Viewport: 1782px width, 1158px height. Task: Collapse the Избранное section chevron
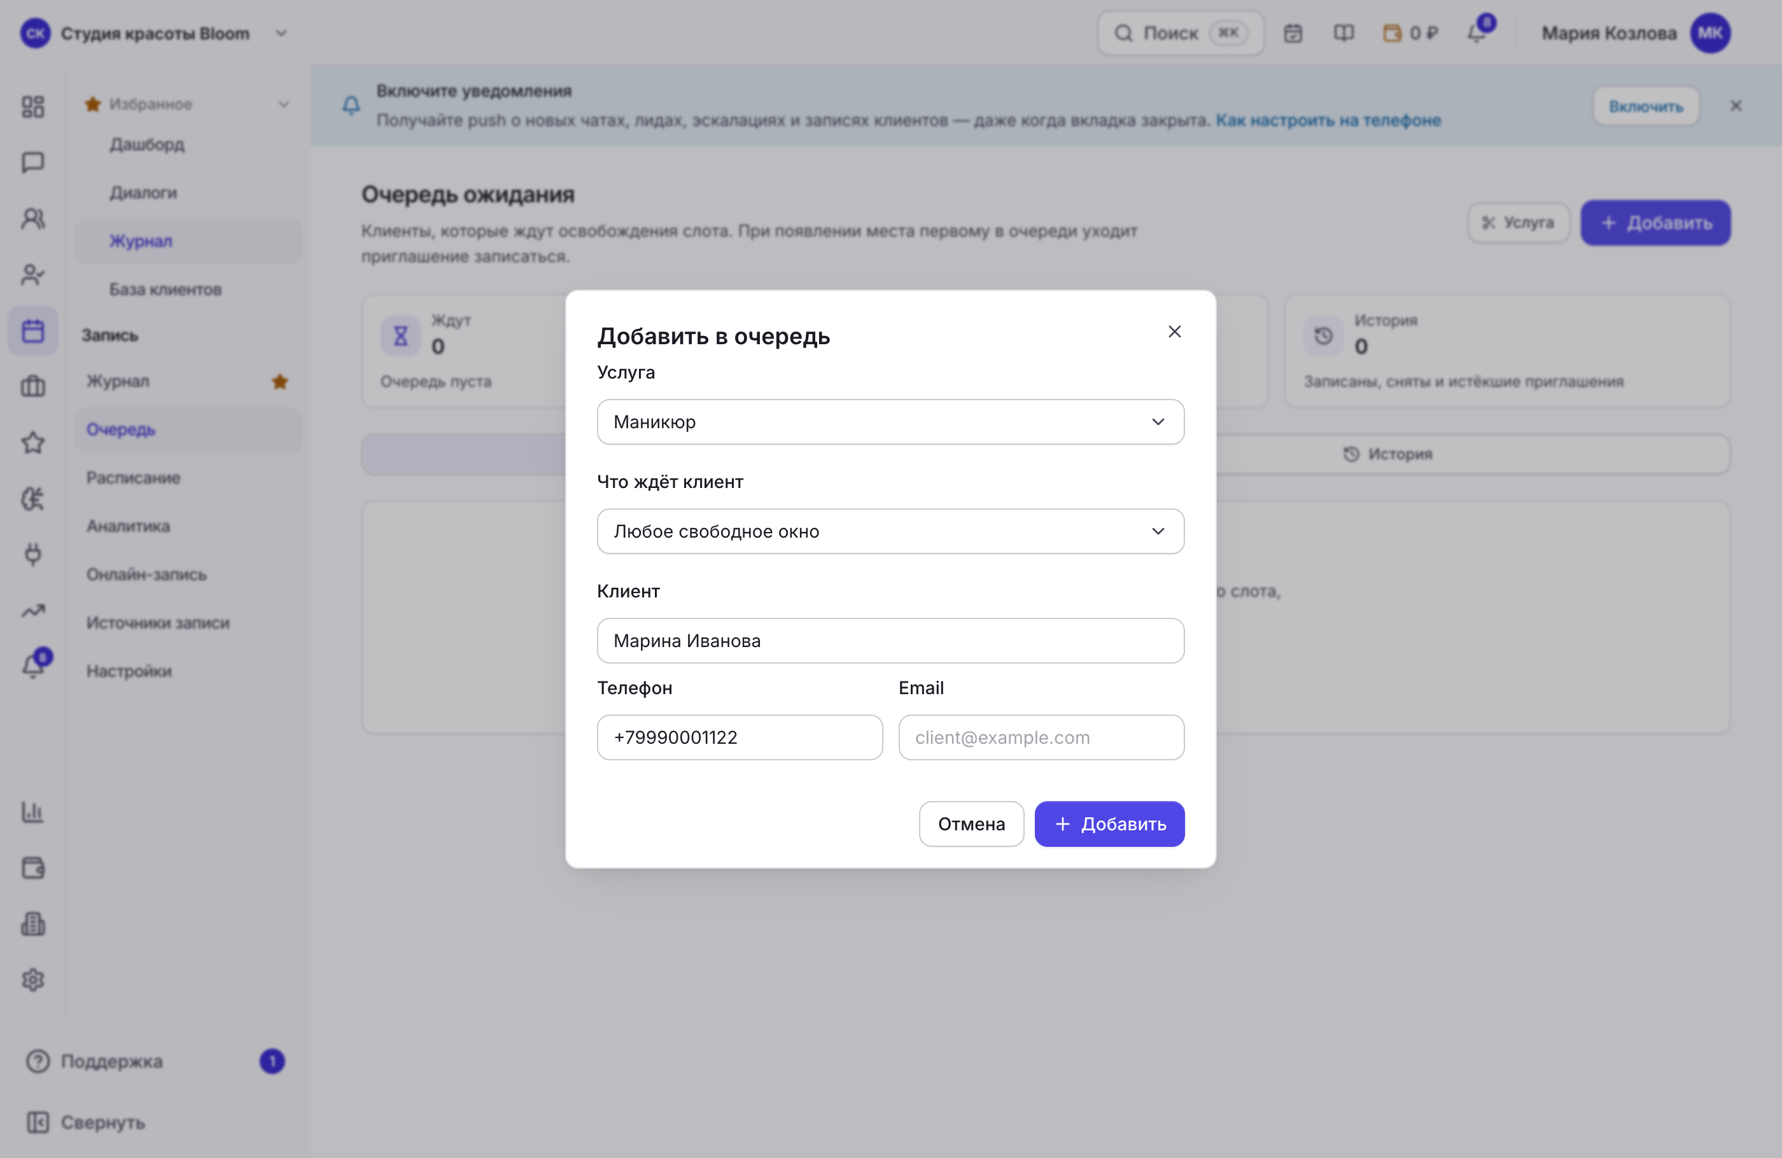click(283, 104)
